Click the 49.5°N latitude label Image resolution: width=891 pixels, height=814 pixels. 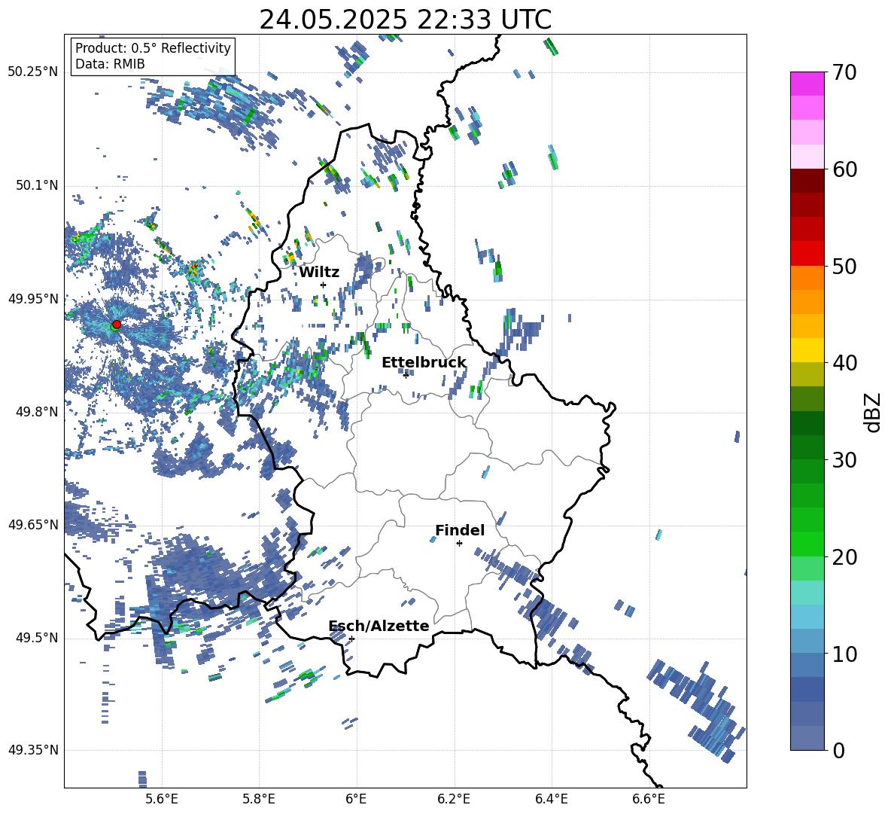coord(37,638)
